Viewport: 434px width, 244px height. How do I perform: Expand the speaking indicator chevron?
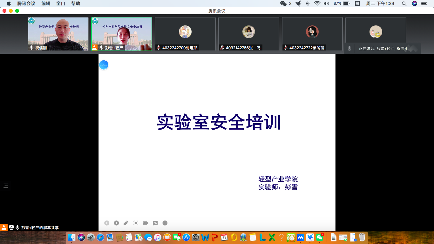[413, 49]
